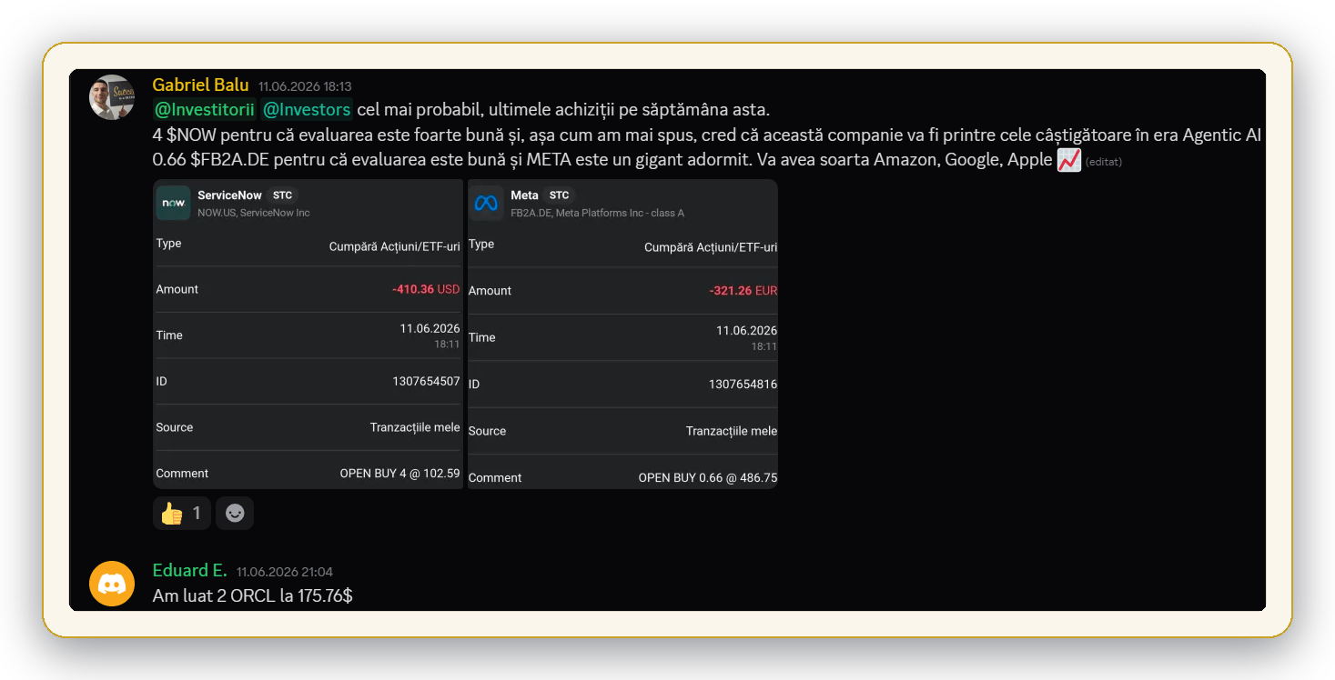Click the chart emoji after Apple

[x=1069, y=161]
